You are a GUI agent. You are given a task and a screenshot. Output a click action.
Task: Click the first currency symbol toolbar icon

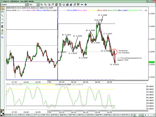point(42,4)
